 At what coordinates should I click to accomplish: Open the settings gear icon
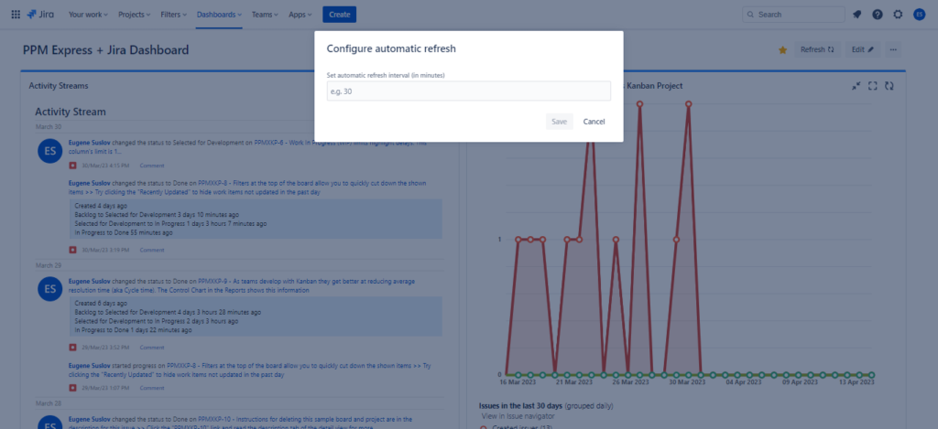click(x=898, y=15)
